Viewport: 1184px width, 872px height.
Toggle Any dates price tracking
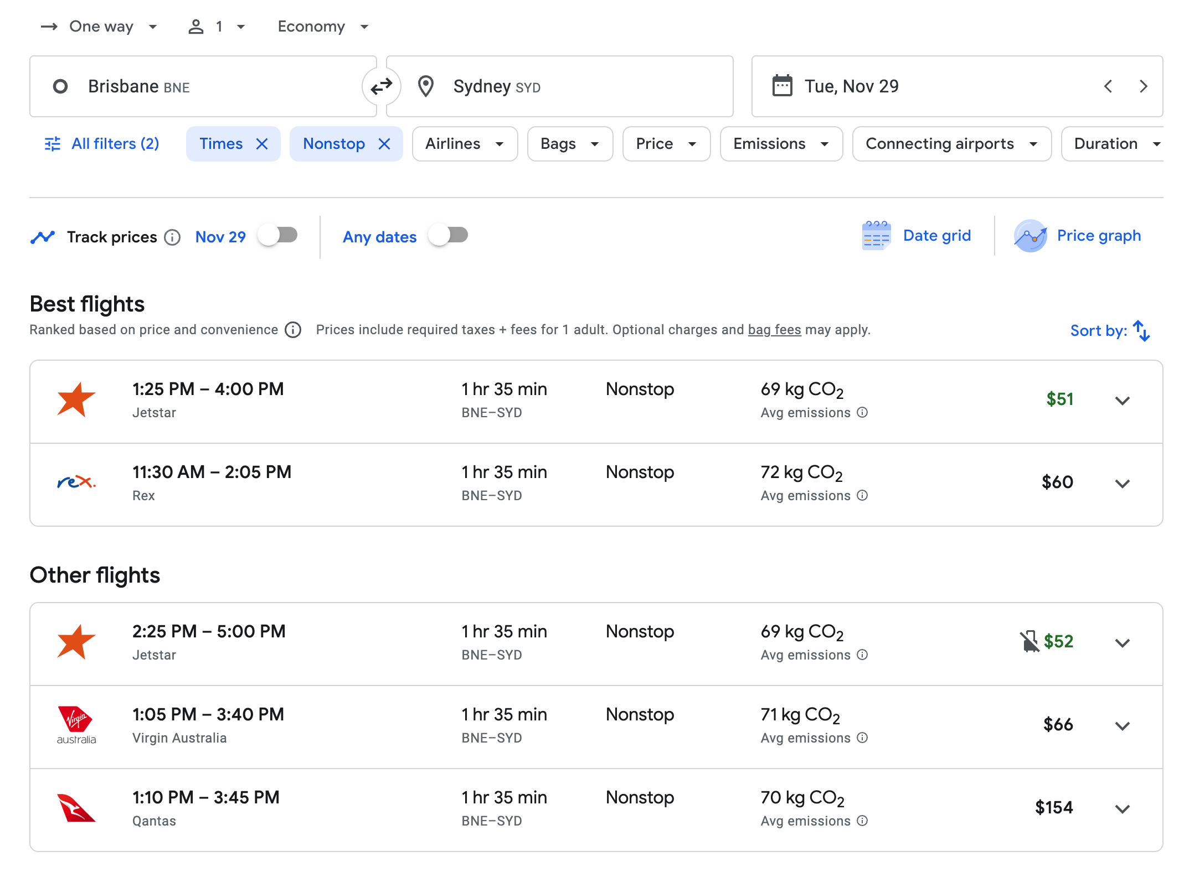tap(449, 236)
